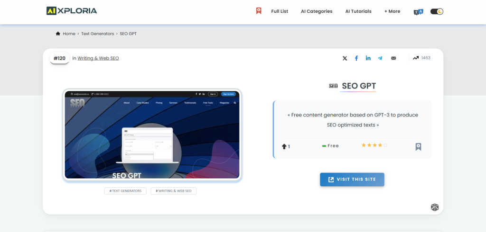This screenshot has height=232, width=486.
Task: Open the AI Tutorials menu item
Action: [x=358, y=11]
